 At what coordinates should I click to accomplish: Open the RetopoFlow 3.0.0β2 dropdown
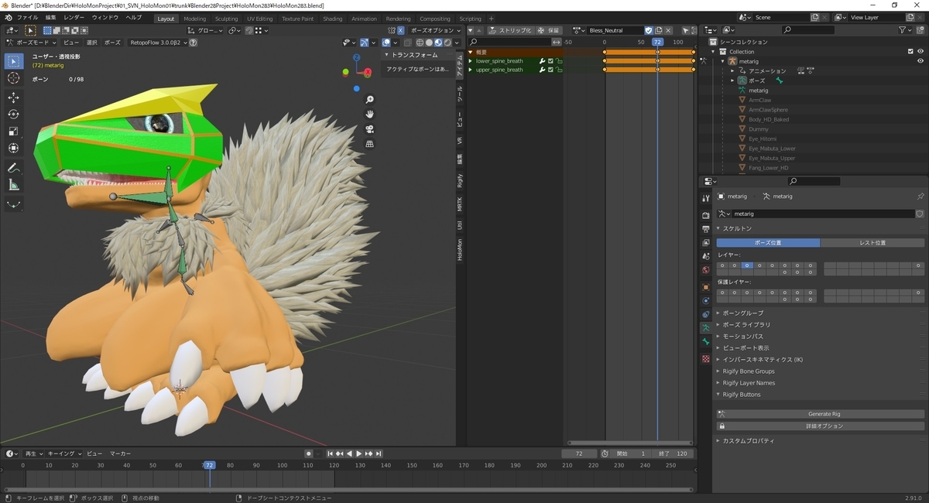point(157,43)
